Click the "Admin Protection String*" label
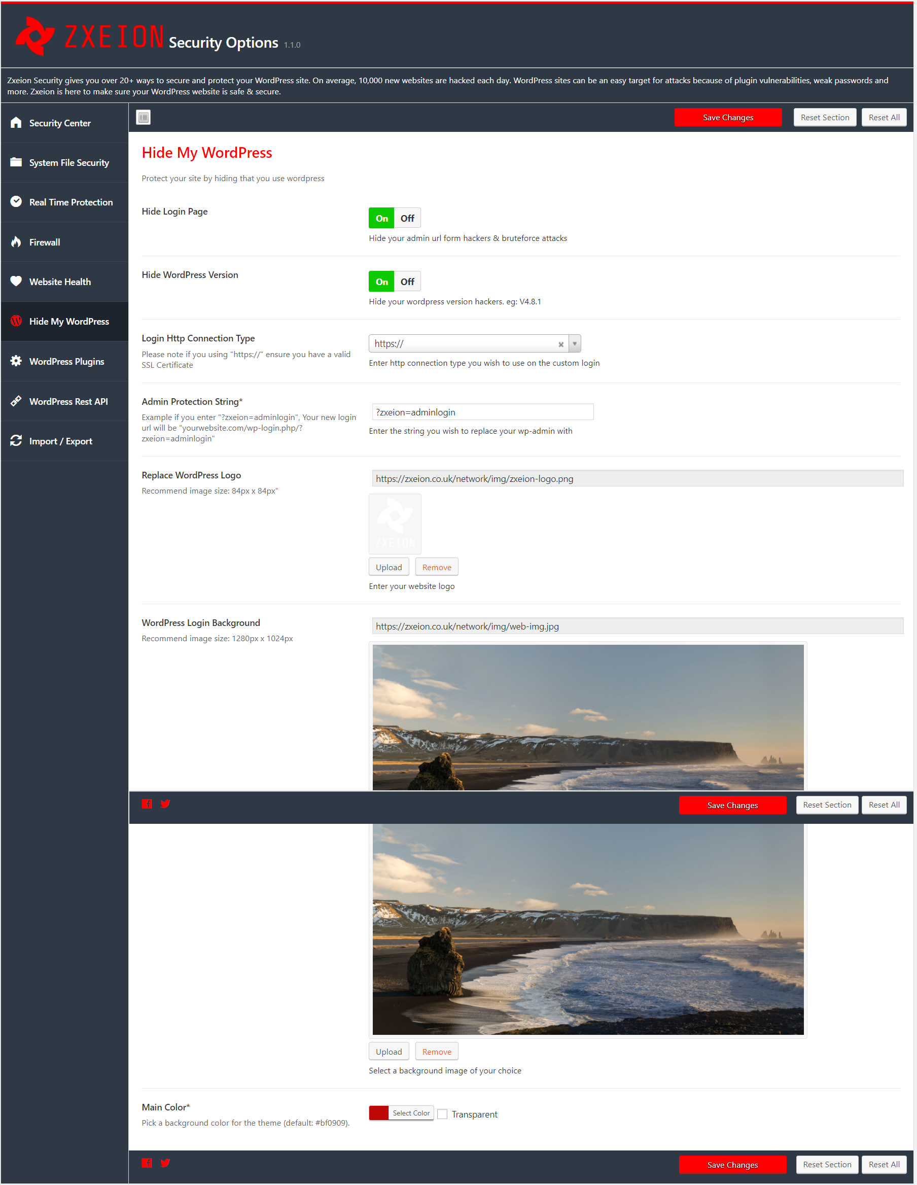The width and height of the screenshot is (917, 1185). tap(192, 402)
